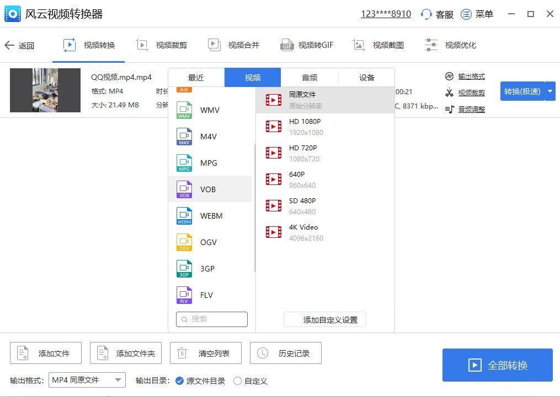Click the 搜索 format search field
Viewport: 560px width, 397px height.
point(212,319)
